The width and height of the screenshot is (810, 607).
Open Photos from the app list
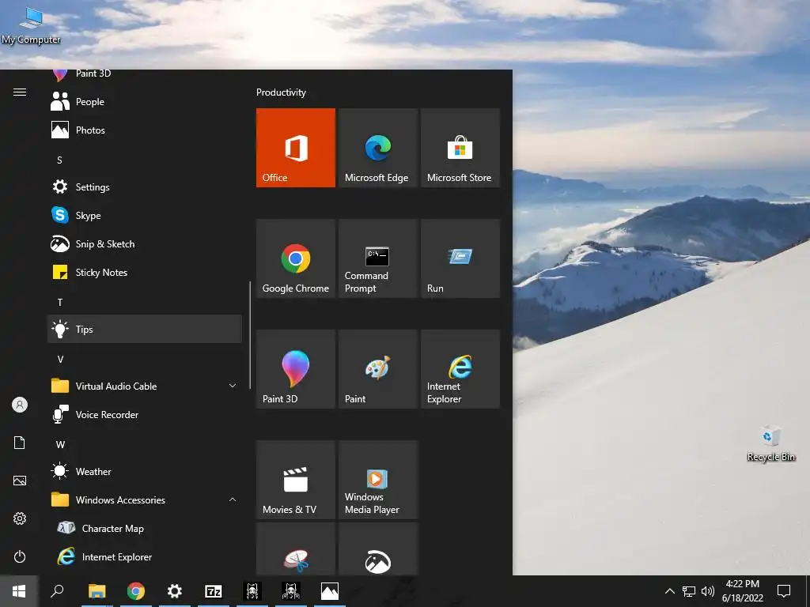point(145,130)
